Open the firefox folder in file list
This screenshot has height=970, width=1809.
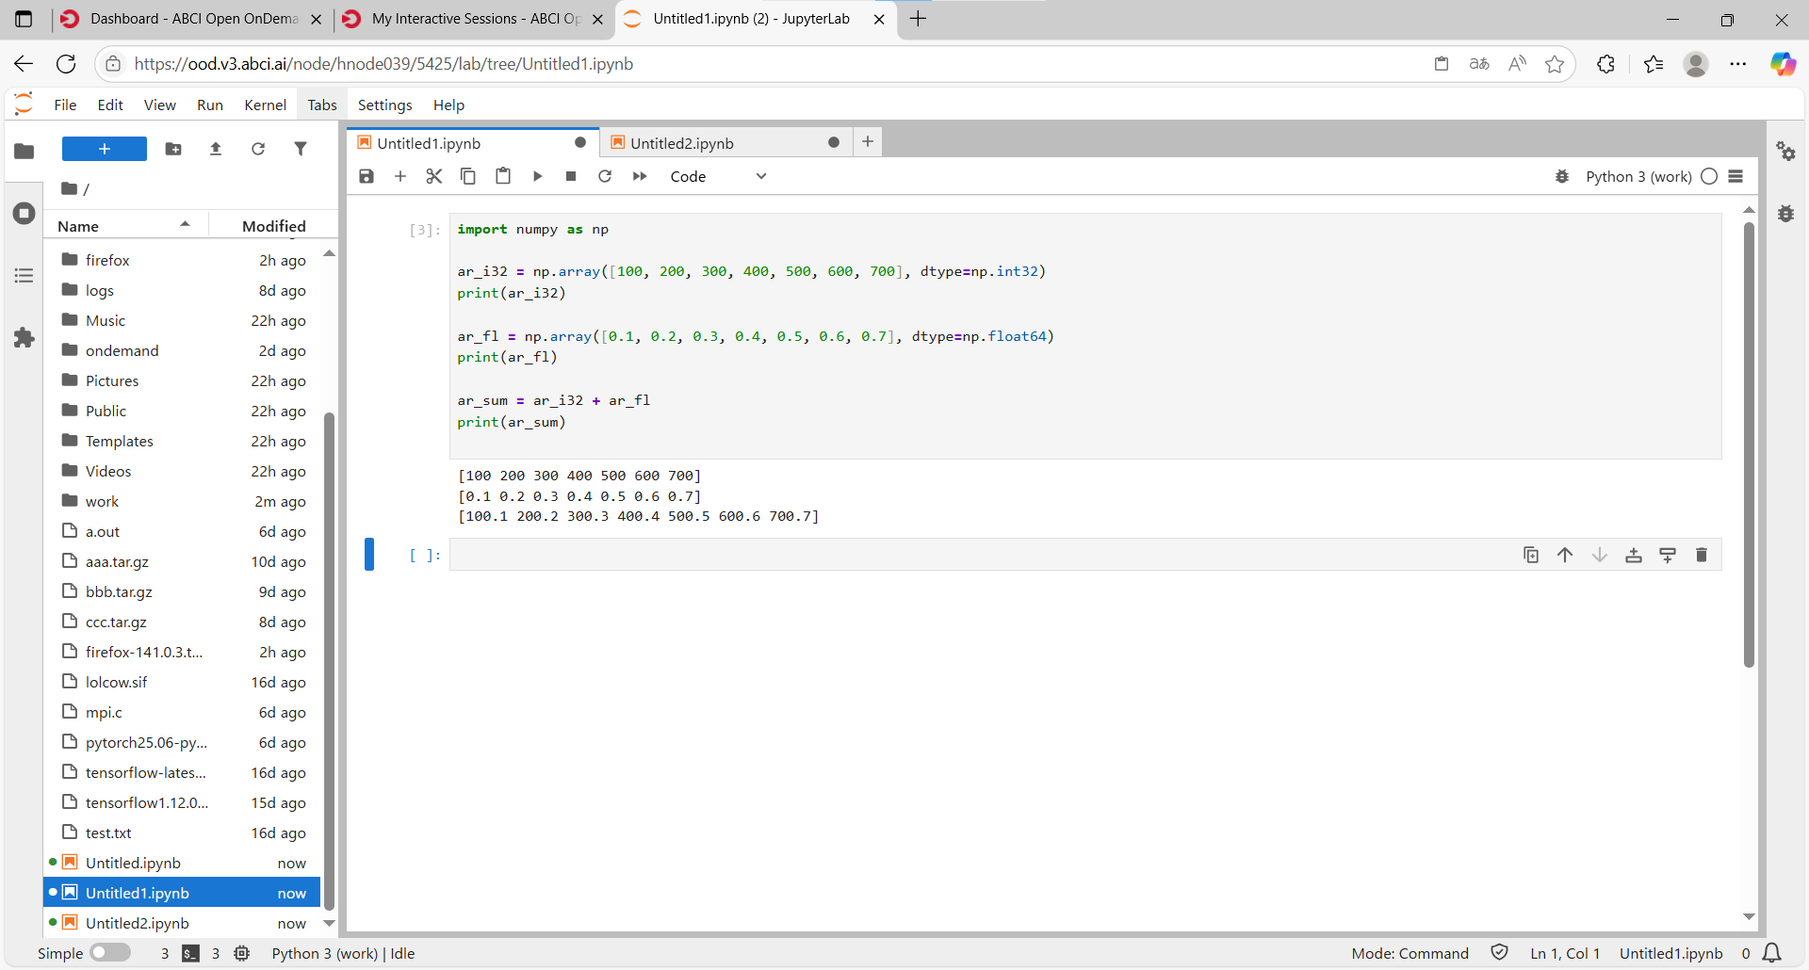[184, 260]
